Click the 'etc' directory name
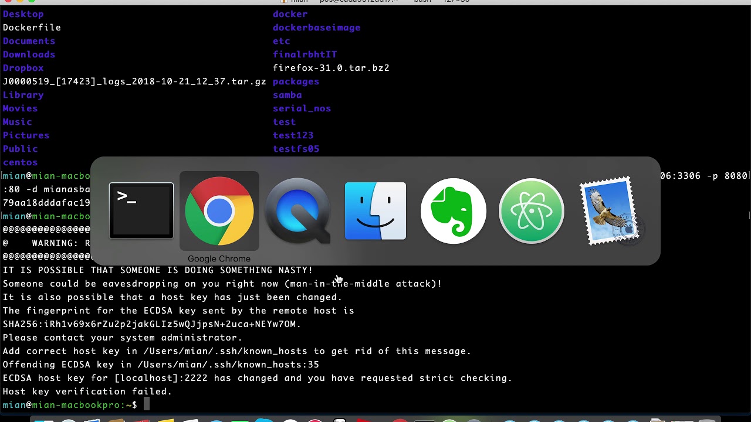This screenshot has width=751, height=422. [281, 41]
